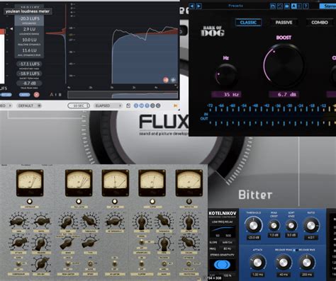Click the -20.3 LUFS integrated readout
This screenshot has width=336, height=281.
tap(30, 19)
